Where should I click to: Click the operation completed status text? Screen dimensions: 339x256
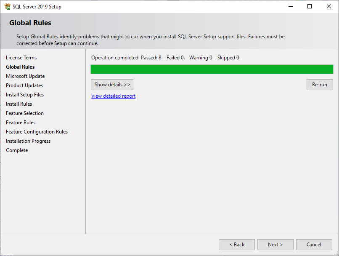tap(162, 57)
